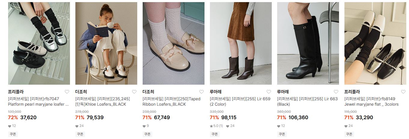Viewport: 409px width, 139px height.
Task: Like the Lir 659 (2 Color) boots
Action: [269, 92]
